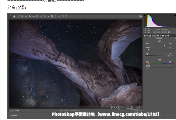Screen dimensions: 176x120
Task: Click the shadows saturation (饱和度) slider handle
Action: click(x=148, y=68)
